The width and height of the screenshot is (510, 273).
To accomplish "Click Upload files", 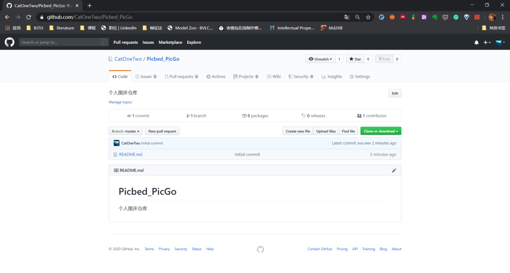I will point(326,131).
